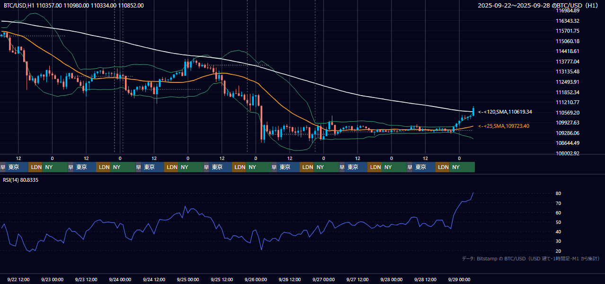The height and width of the screenshot is (284, 605).
Task: Click the 9/26 00:00 time axis label
Action: tap(256, 280)
